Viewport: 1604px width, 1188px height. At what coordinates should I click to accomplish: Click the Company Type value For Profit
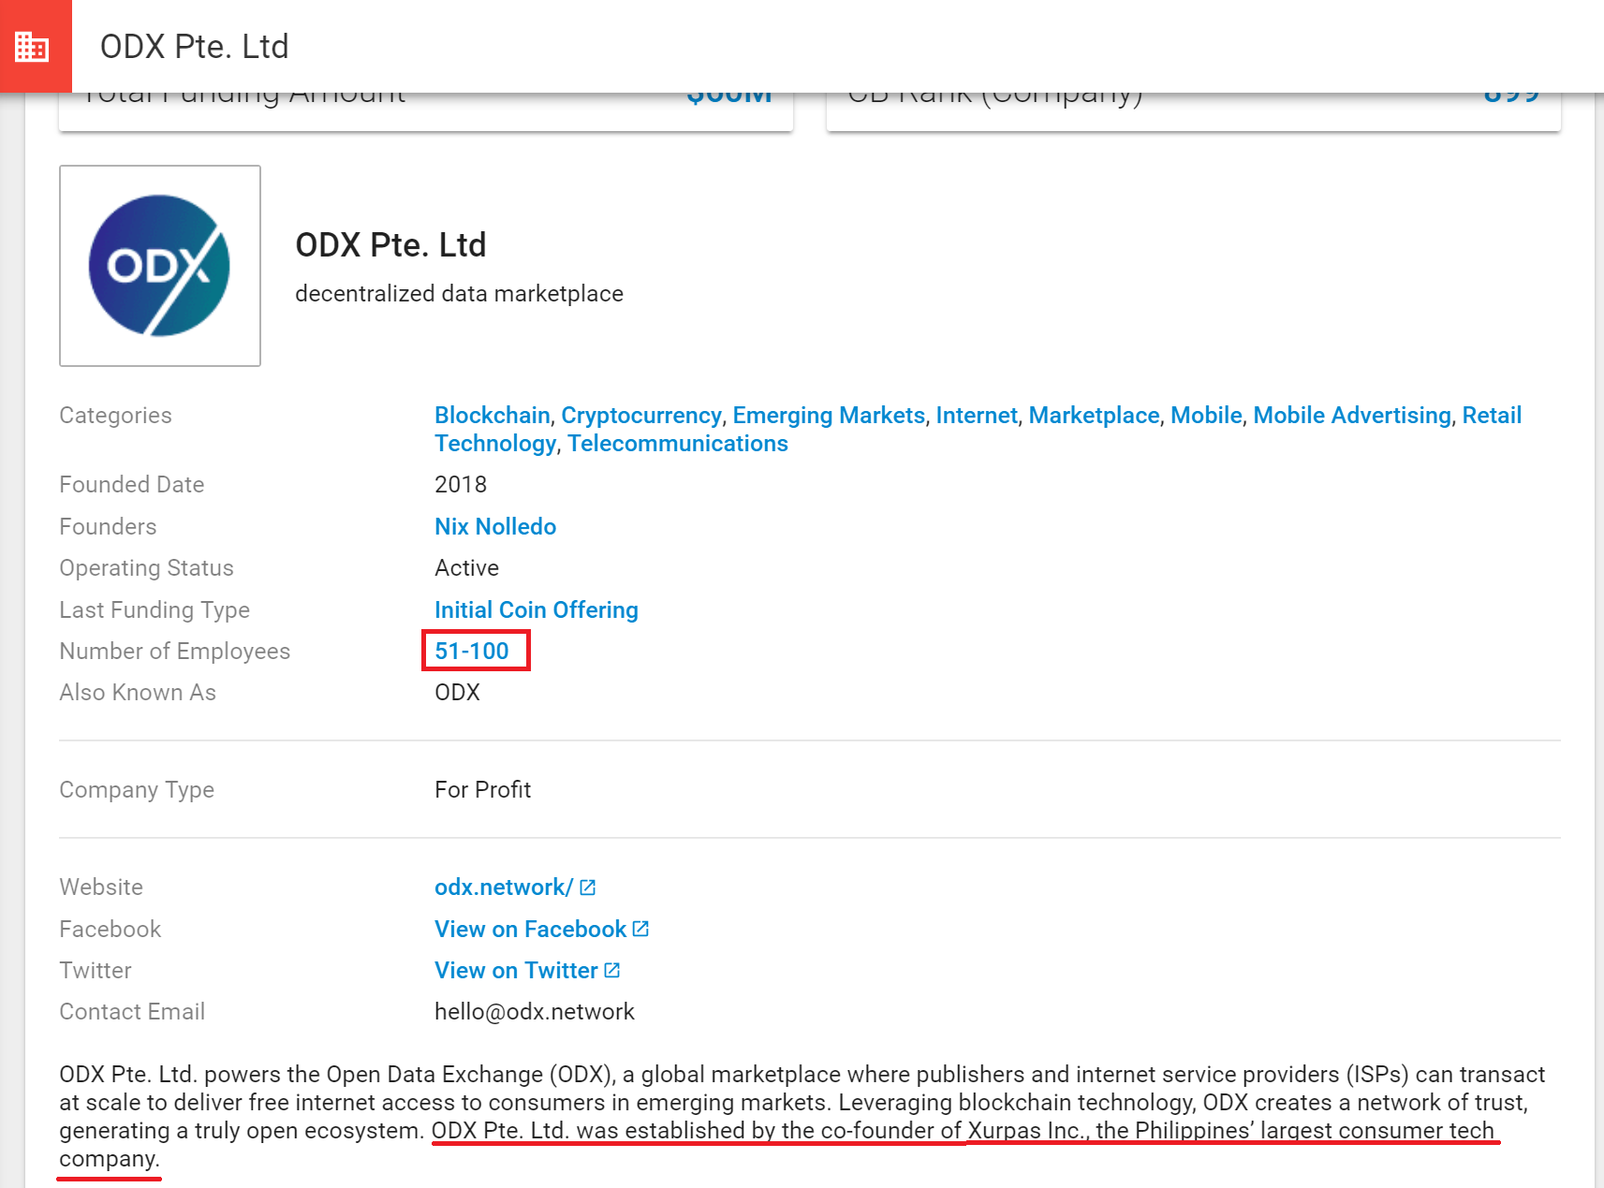[x=482, y=790]
